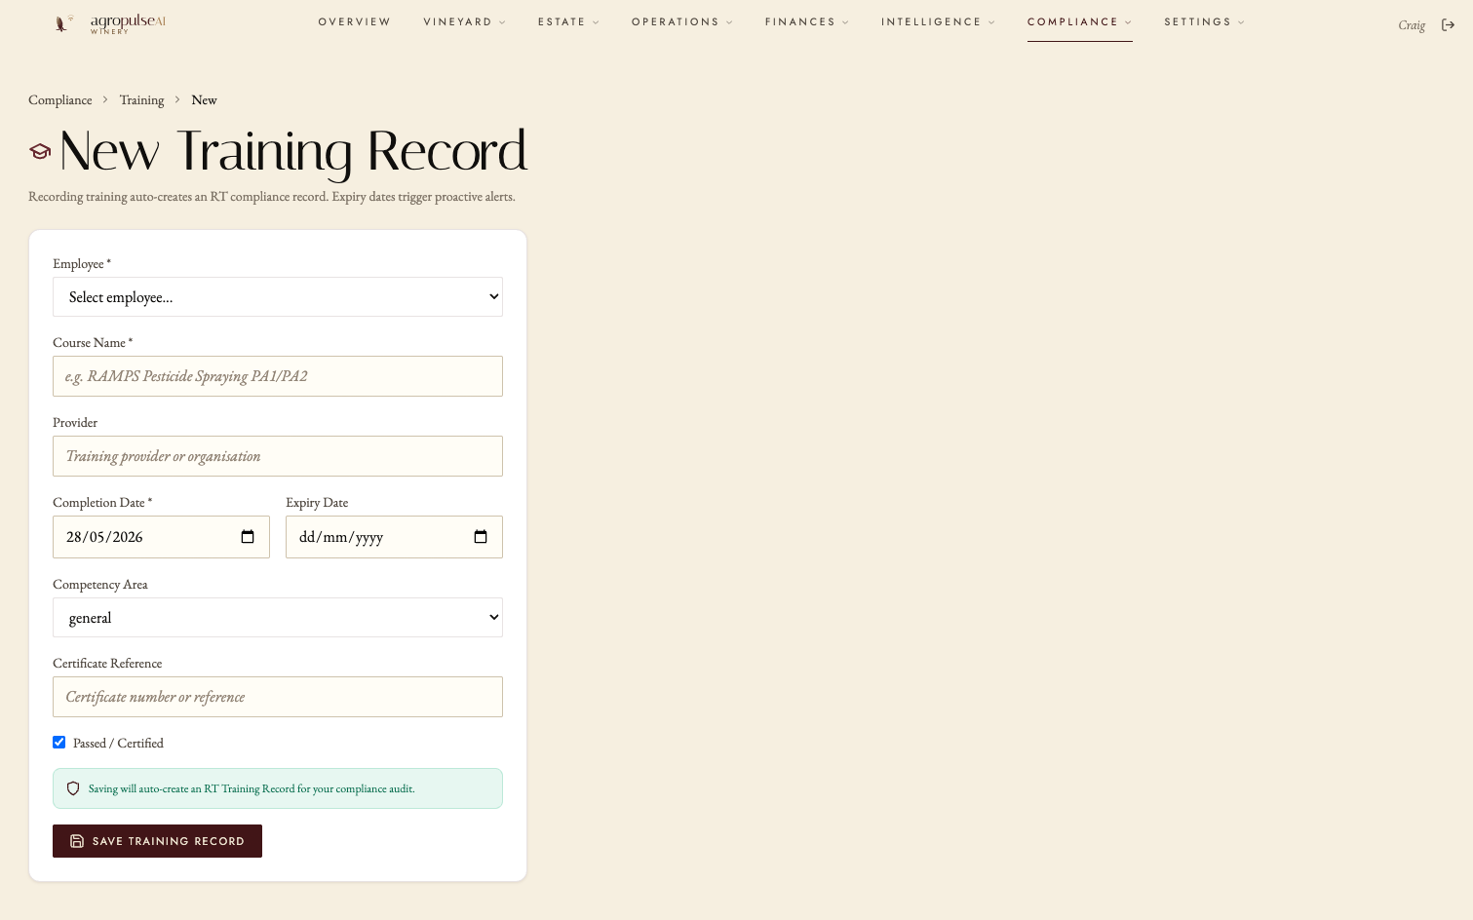Click the RT Training Record auto-create notice
This screenshot has width=1473, height=920.
pos(278,788)
